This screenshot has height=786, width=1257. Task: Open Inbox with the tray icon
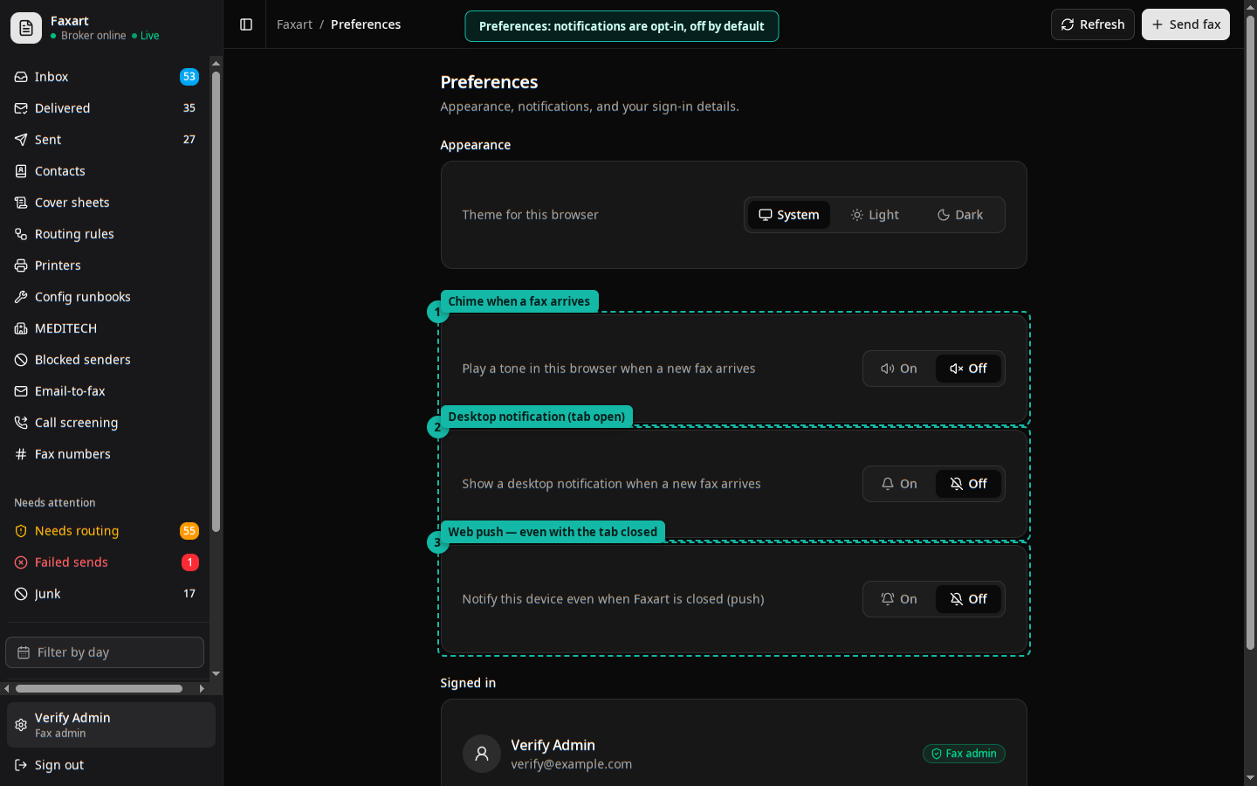(21, 77)
